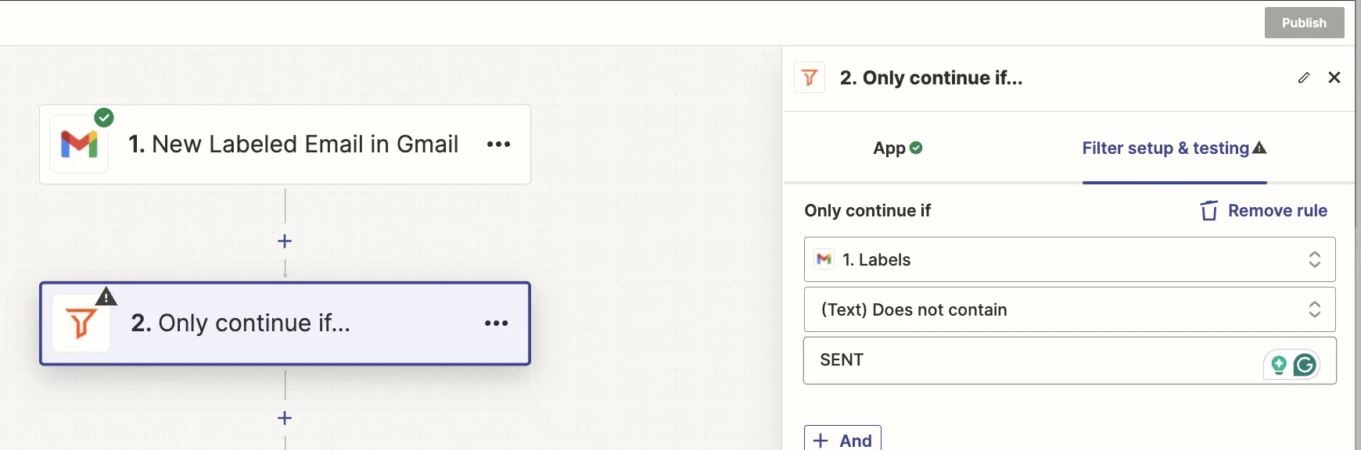Select step 1 New Labeled Email in Gmail
Image resolution: width=1361 pixels, height=450 pixels.
tap(285, 145)
